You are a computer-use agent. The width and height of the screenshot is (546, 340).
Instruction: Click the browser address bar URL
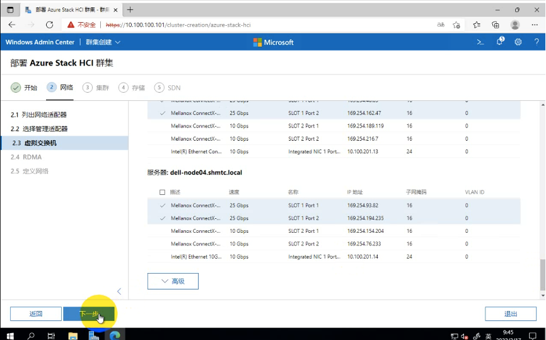coord(178,25)
